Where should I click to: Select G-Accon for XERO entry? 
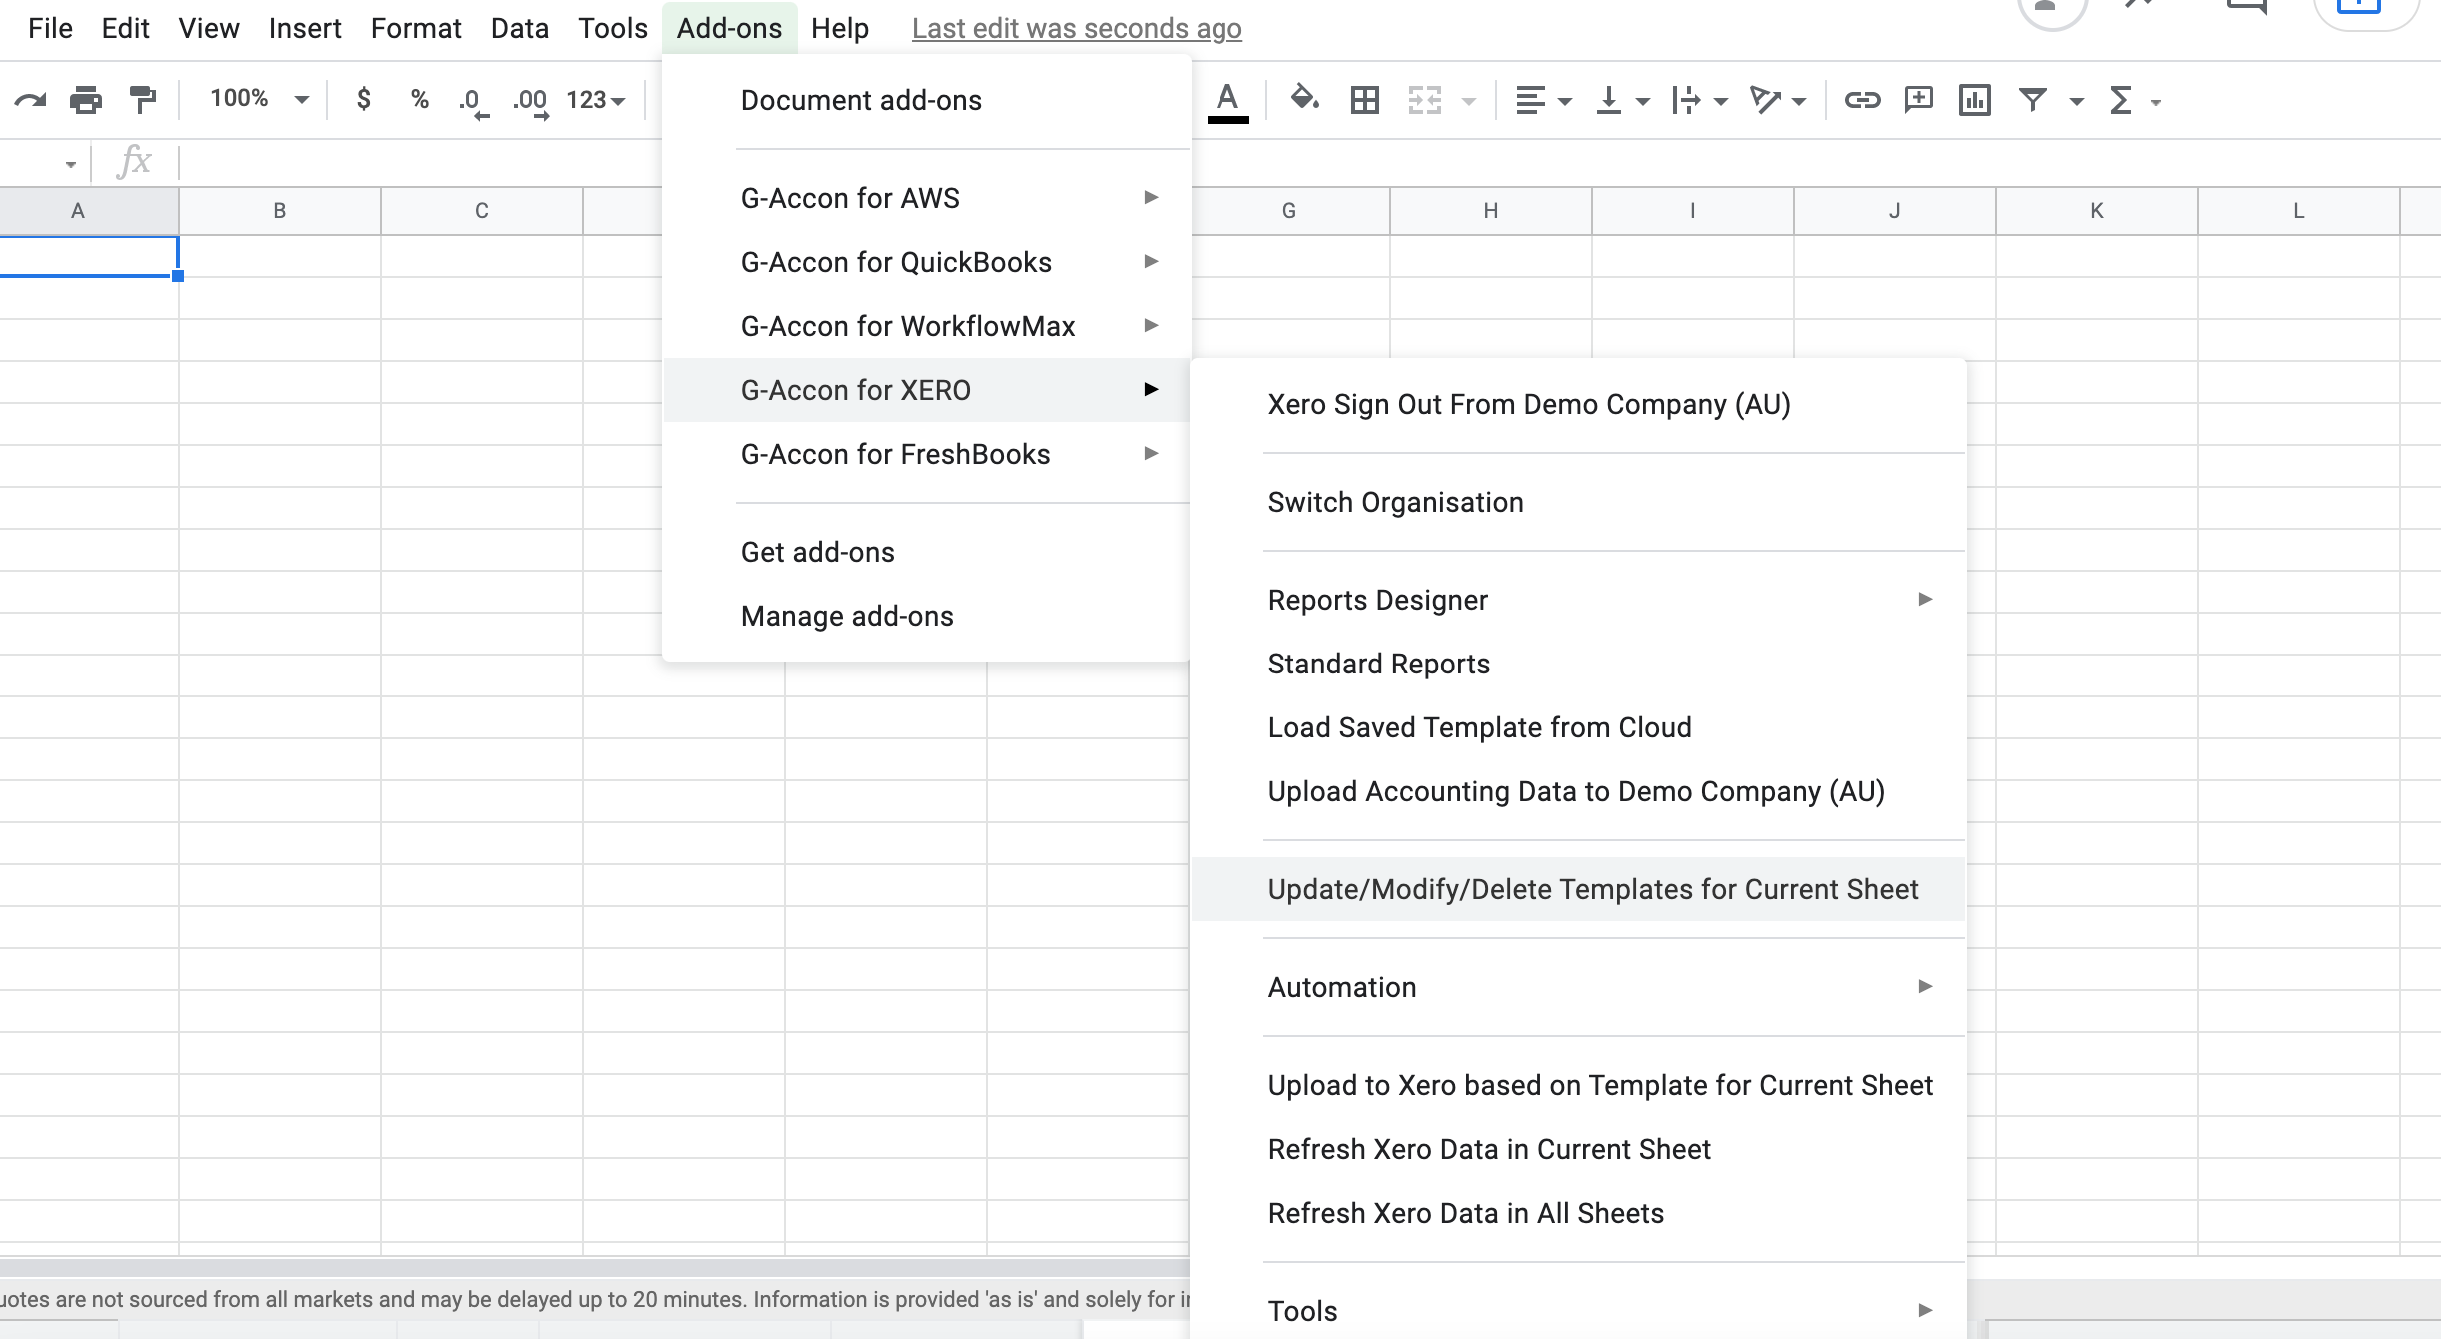(x=927, y=390)
